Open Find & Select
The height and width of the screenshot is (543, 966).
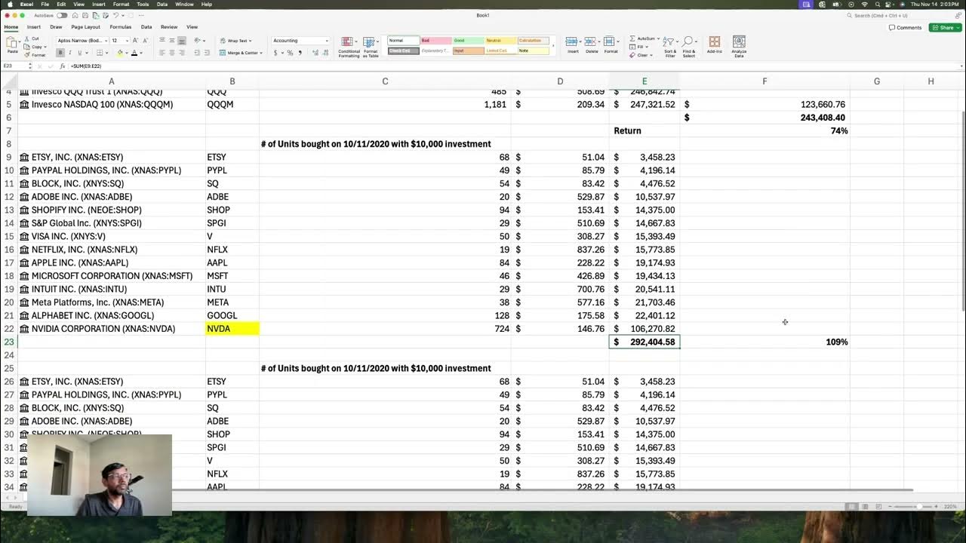pos(689,47)
